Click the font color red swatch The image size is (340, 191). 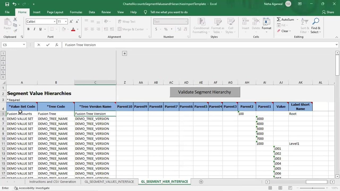73,29
